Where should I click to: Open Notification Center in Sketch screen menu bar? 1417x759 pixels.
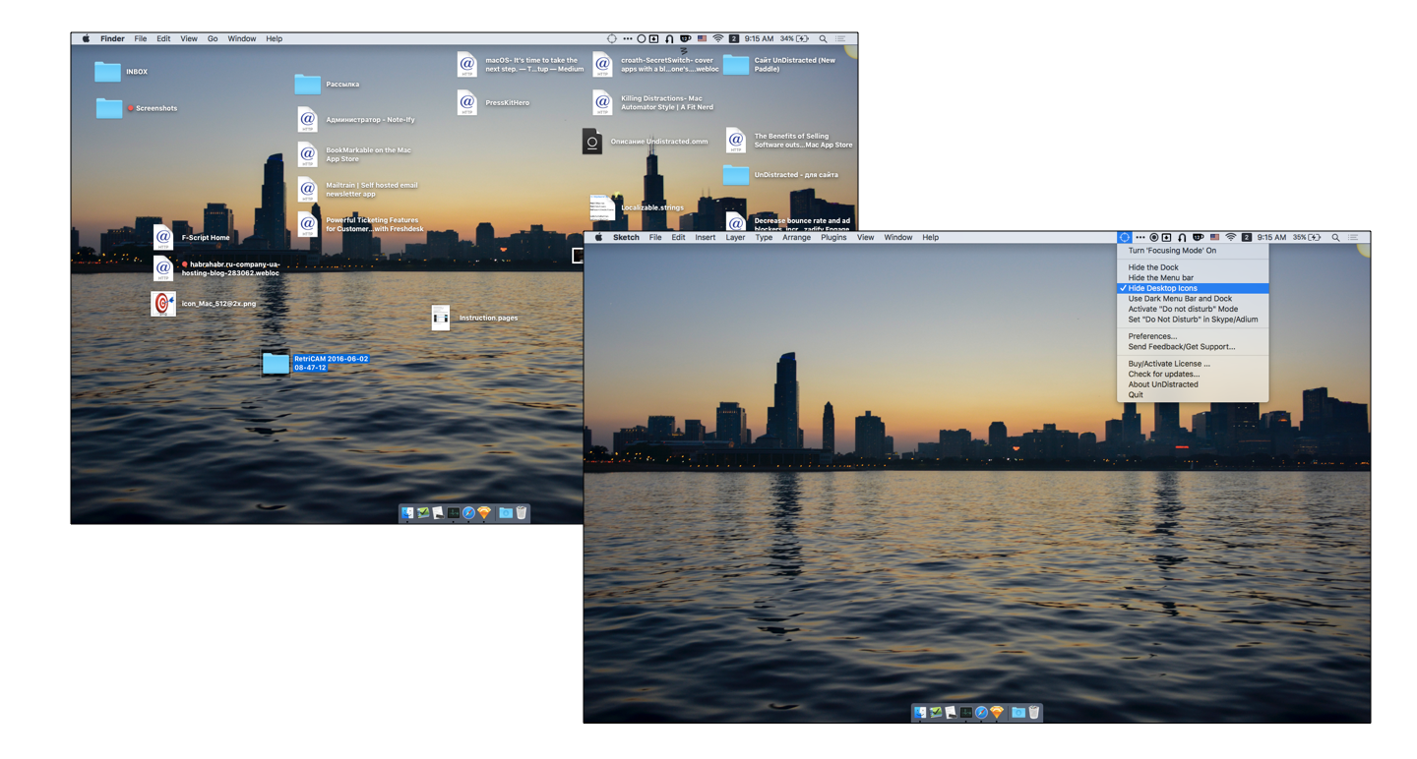(x=1353, y=237)
